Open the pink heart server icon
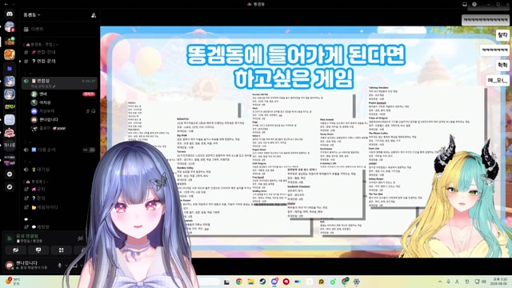The height and width of the screenshot is (288, 512). [10, 133]
